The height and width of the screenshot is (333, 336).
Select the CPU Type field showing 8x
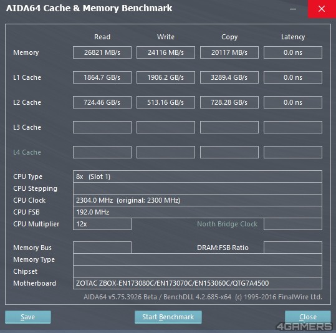tap(198, 176)
